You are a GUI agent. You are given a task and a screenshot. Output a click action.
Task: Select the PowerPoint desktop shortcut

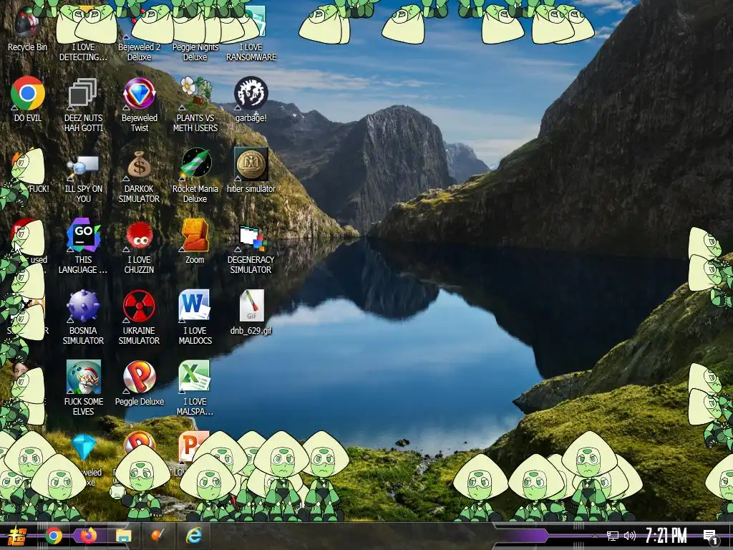(x=193, y=445)
